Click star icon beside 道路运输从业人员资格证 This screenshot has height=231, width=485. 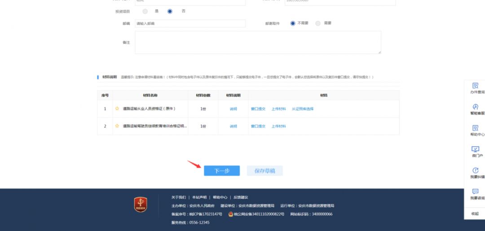117,109
